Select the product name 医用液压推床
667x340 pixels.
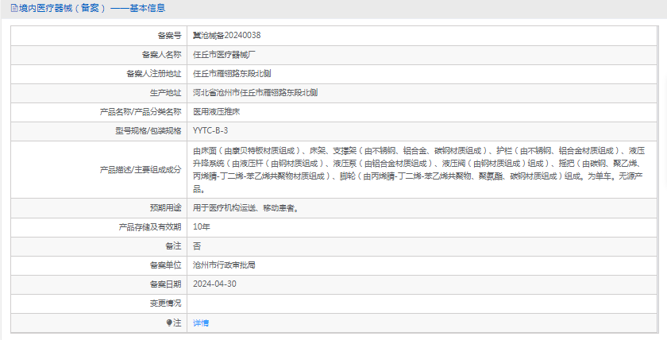(x=217, y=112)
